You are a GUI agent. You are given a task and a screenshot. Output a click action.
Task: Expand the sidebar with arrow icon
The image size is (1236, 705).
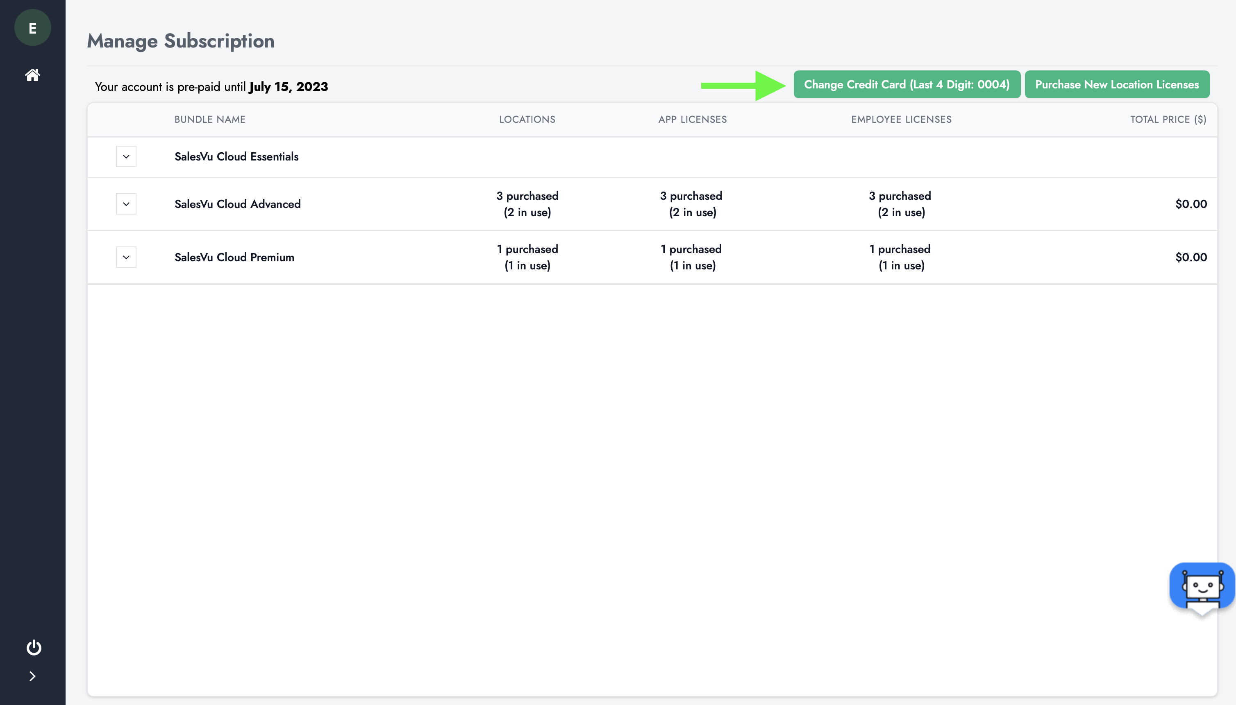(32, 676)
